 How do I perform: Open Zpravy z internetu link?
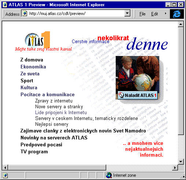coord(54,101)
